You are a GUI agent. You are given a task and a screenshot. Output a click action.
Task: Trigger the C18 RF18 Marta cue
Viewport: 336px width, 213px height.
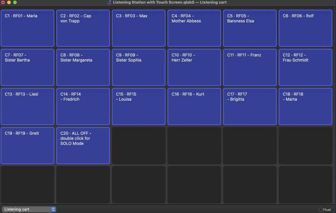point(306,107)
